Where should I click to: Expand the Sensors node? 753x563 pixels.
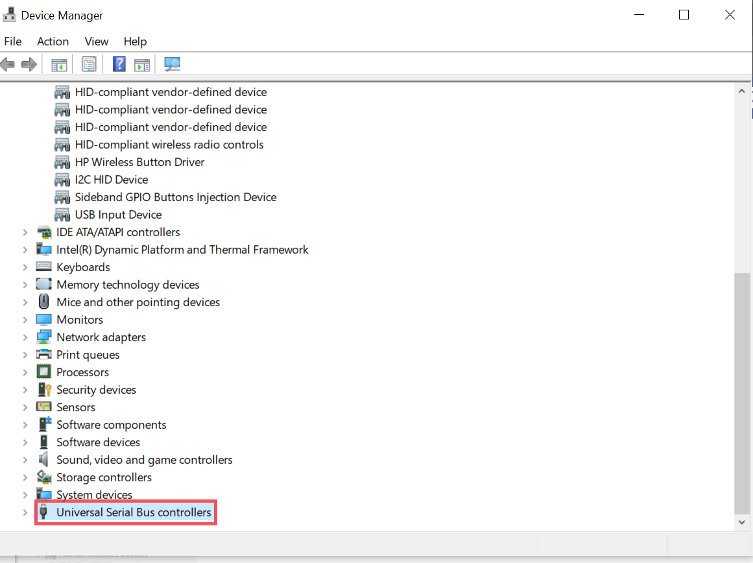point(25,407)
